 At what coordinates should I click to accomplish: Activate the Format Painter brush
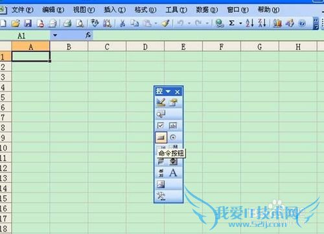pos(166,23)
